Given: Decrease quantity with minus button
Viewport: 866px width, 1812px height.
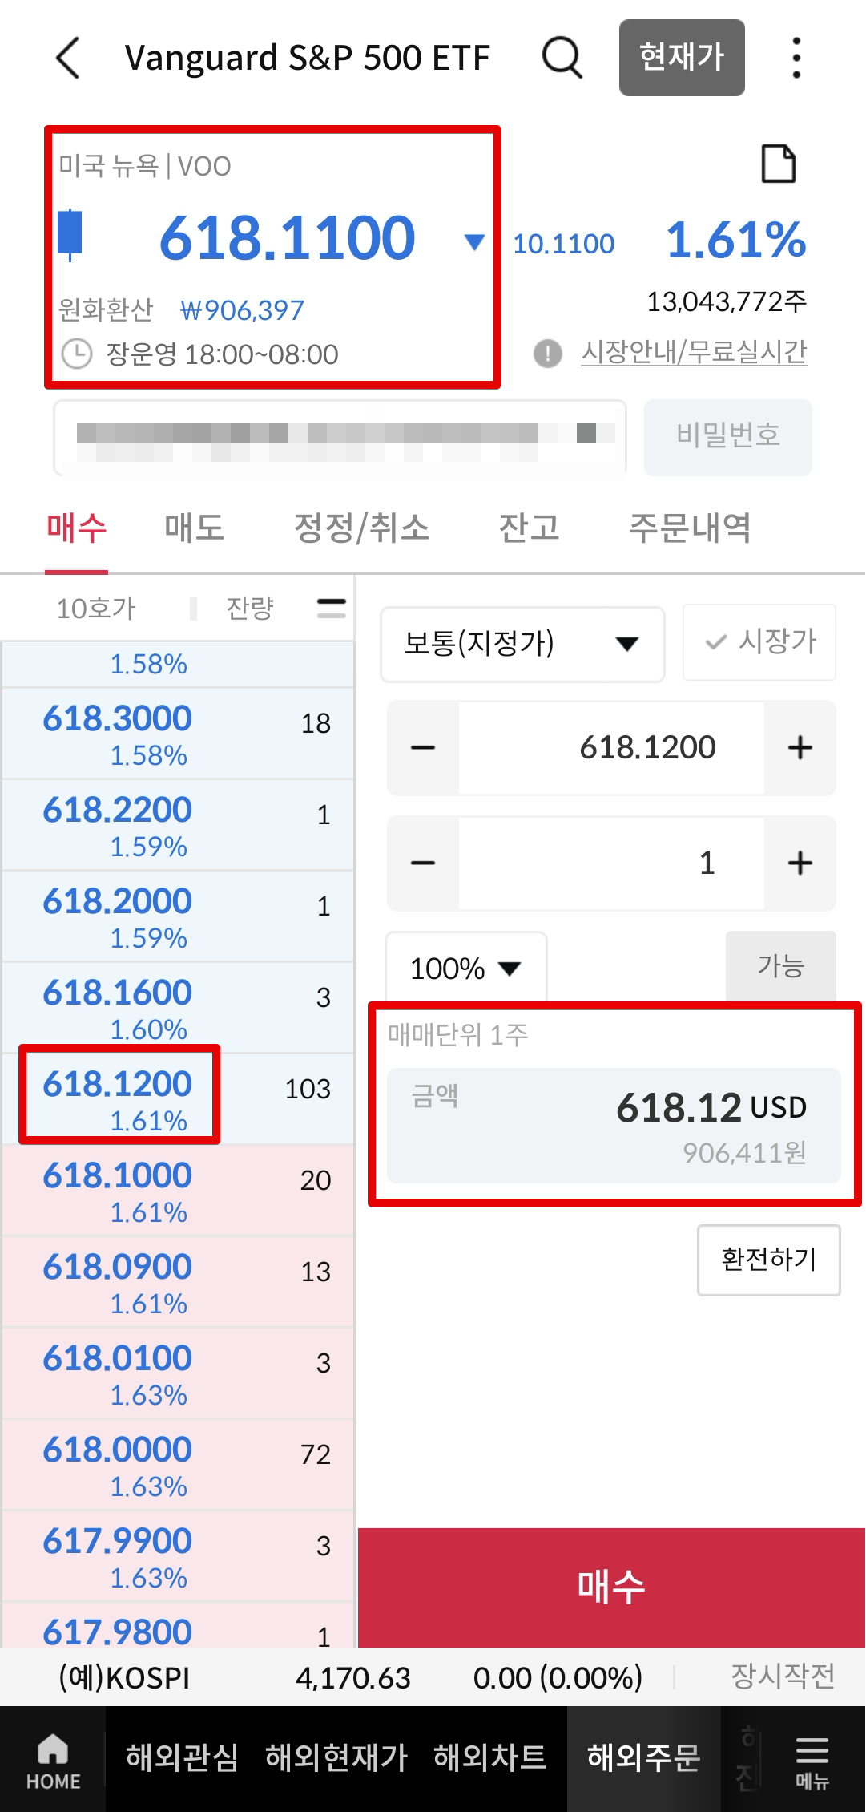Looking at the screenshot, I should (x=423, y=864).
